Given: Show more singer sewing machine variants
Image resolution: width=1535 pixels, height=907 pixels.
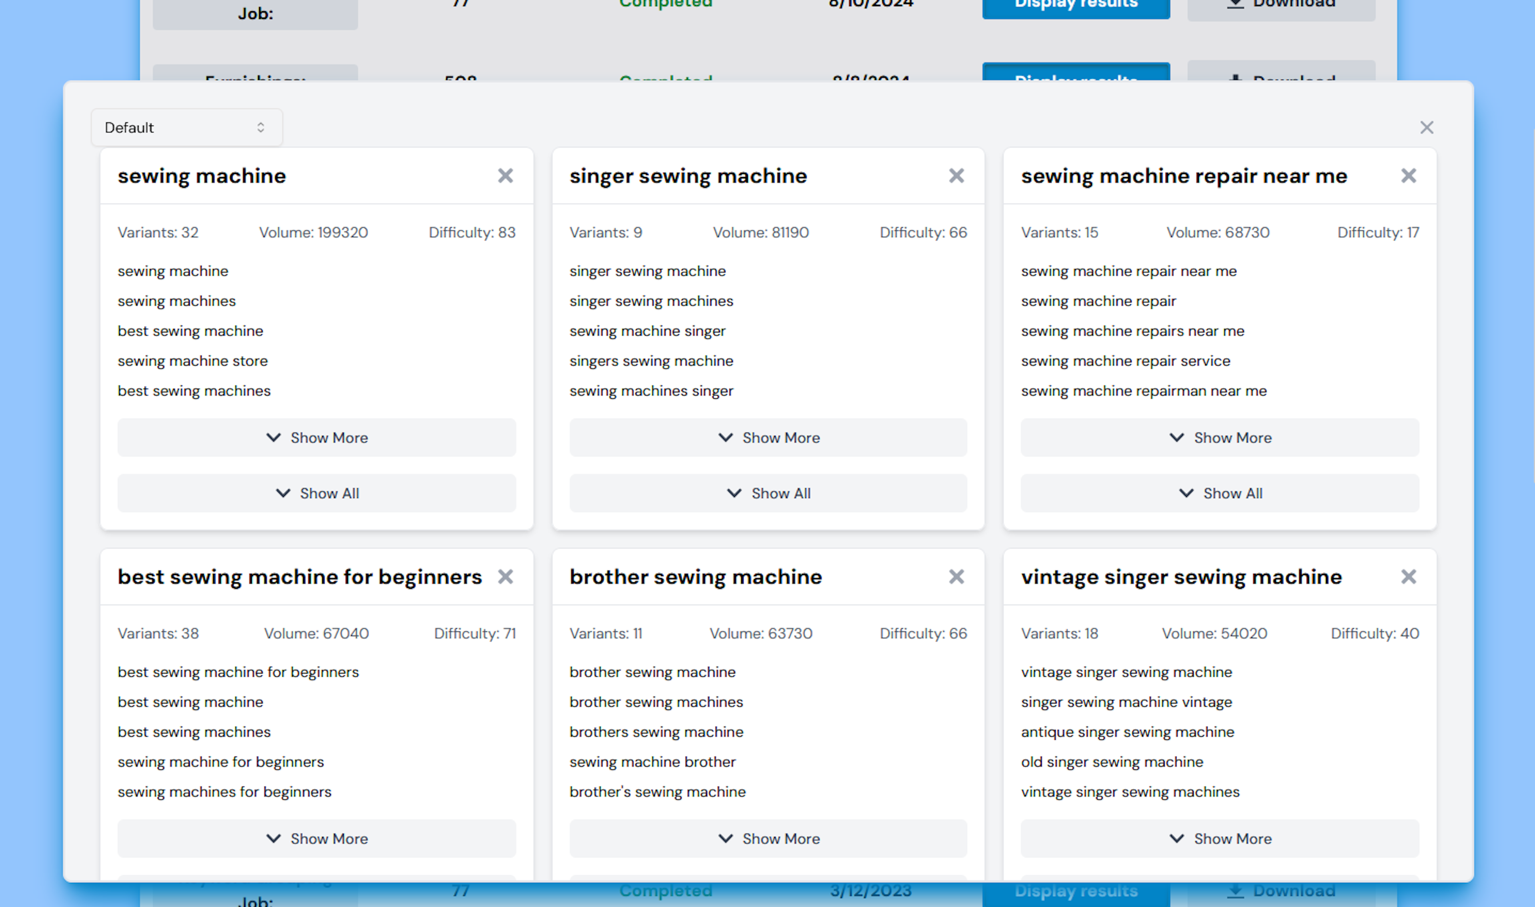Looking at the screenshot, I should point(768,438).
